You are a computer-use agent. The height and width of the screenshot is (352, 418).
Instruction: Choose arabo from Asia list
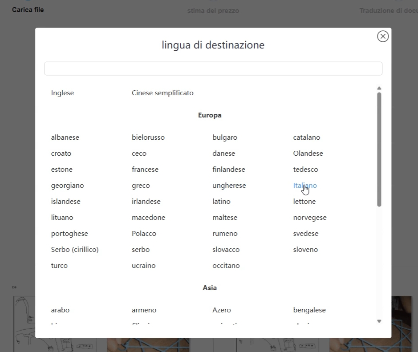(60, 310)
